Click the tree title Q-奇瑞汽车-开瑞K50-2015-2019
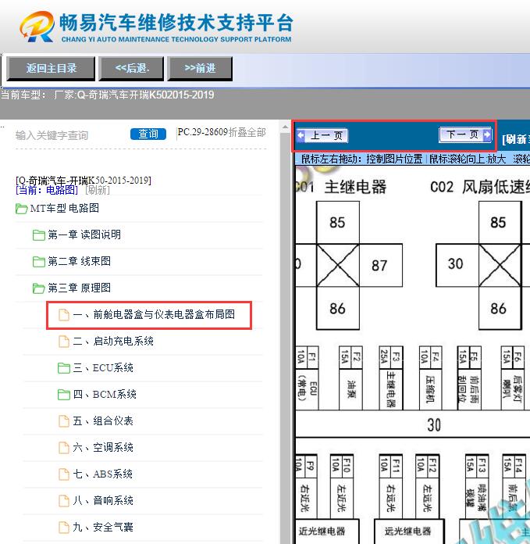Image resolution: width=530 pixels, height=544 pixels. [x=84, y=181]
